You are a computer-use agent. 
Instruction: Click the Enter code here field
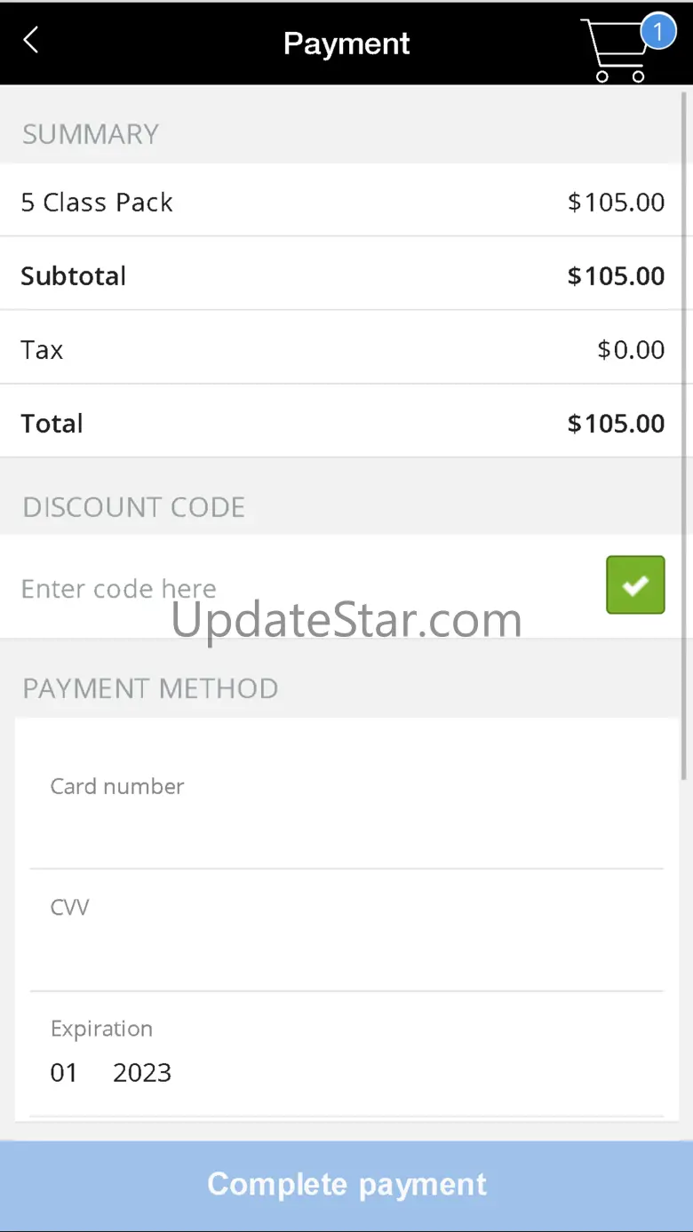pyautogui.click(x=302, y=588)
